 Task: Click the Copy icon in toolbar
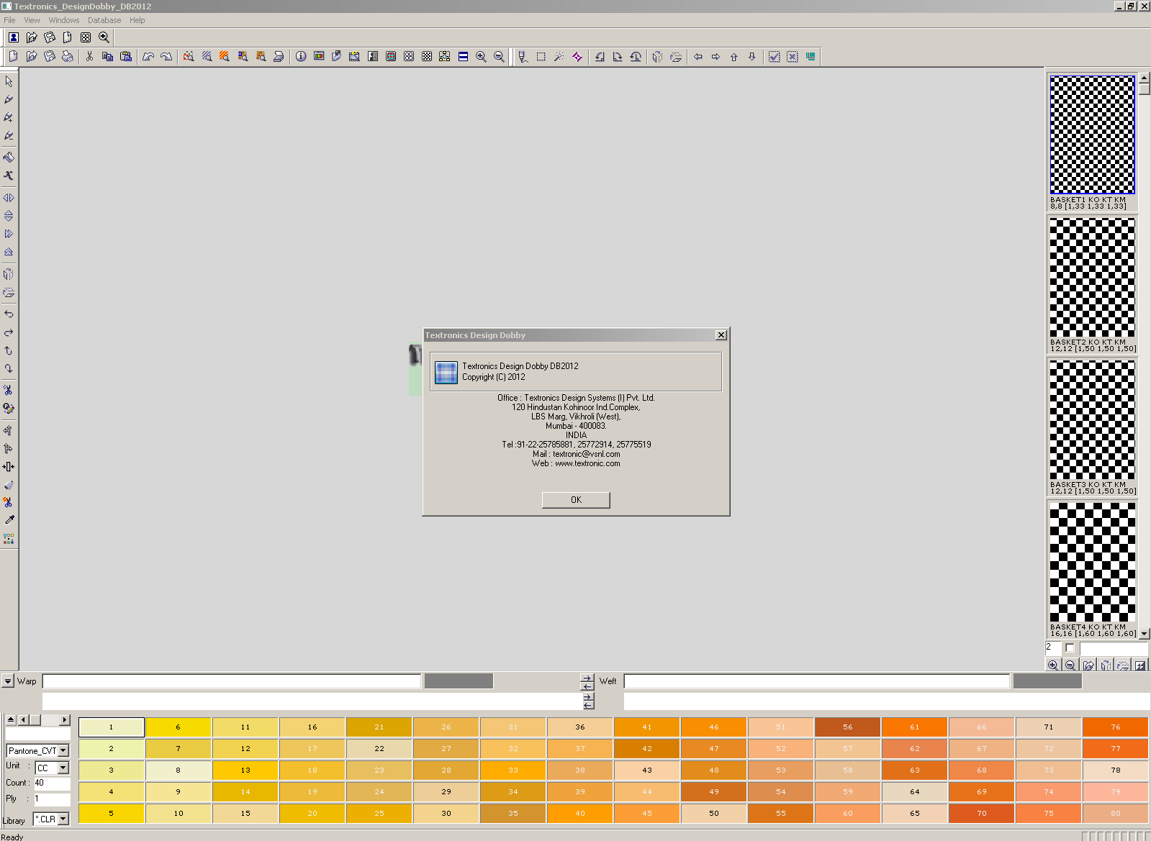108,57
